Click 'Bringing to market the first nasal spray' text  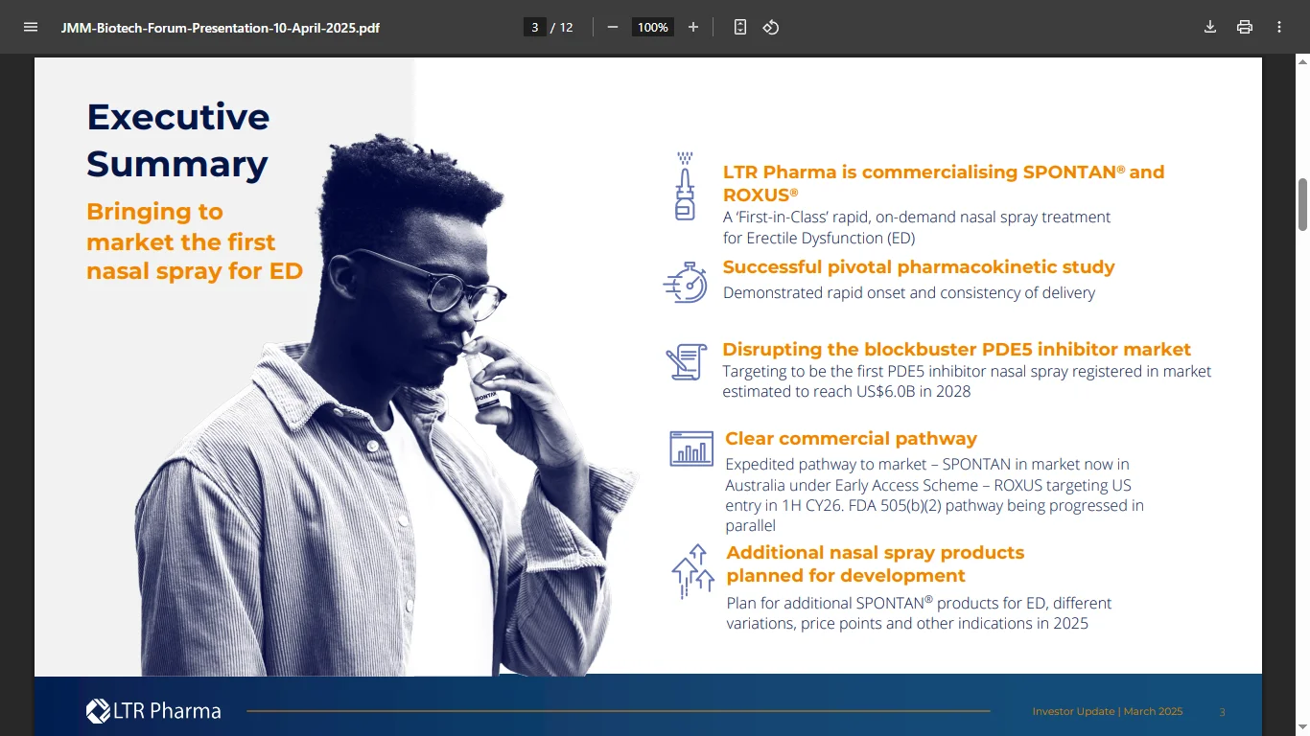coord(195,241)
